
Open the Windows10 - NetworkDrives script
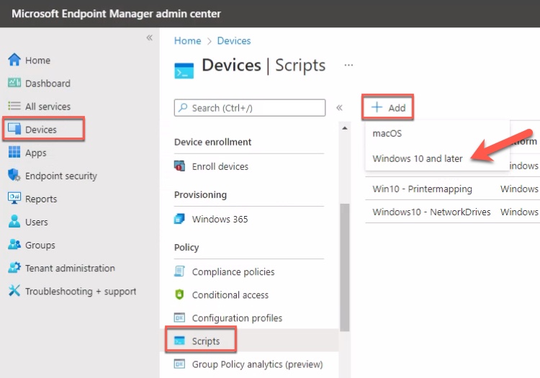431,212
